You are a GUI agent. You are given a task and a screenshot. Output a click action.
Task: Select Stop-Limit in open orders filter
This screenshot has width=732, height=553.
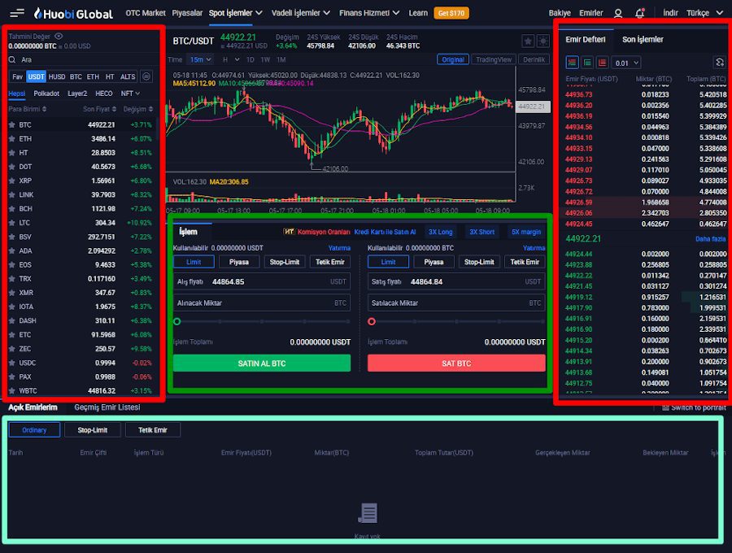[x=93, y=430]
